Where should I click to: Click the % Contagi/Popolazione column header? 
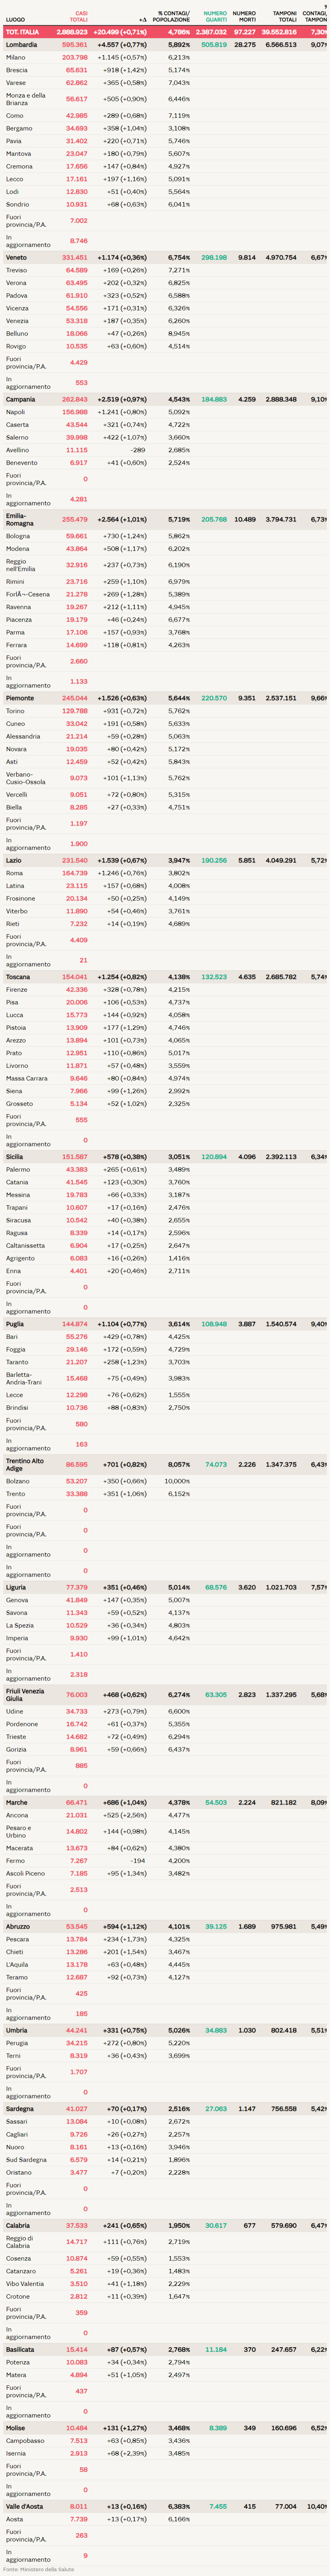coord(173,16)
